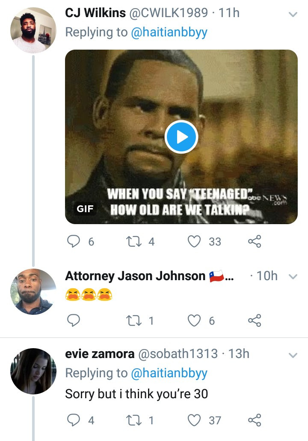Share evie zamora's tweet
308x441 pixels.
[x=255, y=420]
